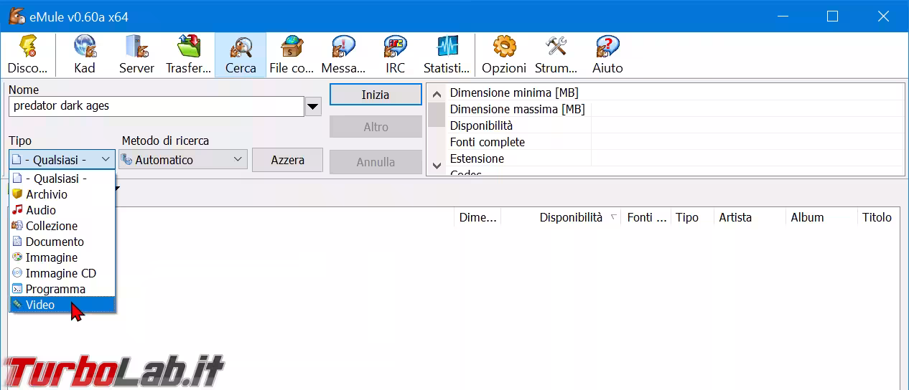Open the Kad network toolbar icon
Viewport: 909px width, 390px height.
[85, 47]
